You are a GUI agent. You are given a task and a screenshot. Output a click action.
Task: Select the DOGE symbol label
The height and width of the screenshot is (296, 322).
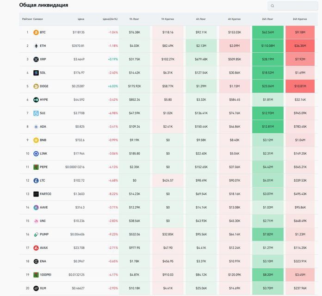(x=44, y=86)
